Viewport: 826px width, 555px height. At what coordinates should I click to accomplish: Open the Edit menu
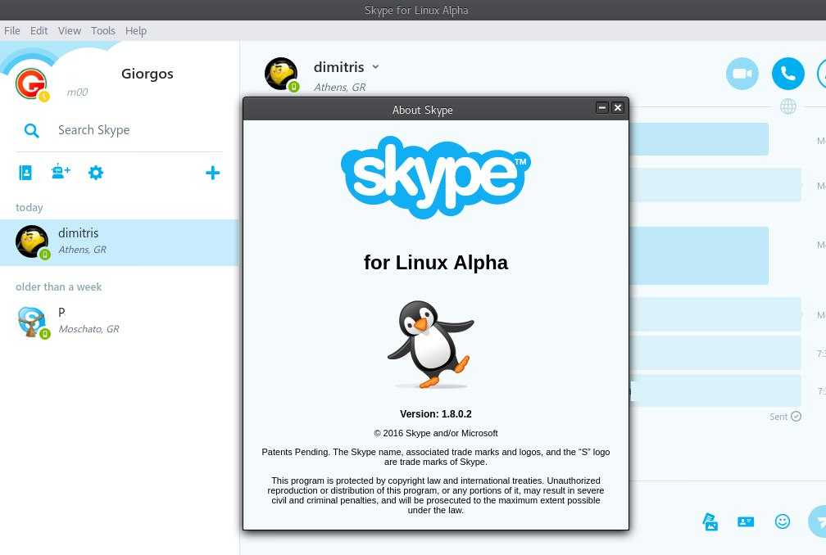pyautogui.click(x=39, y=31)
